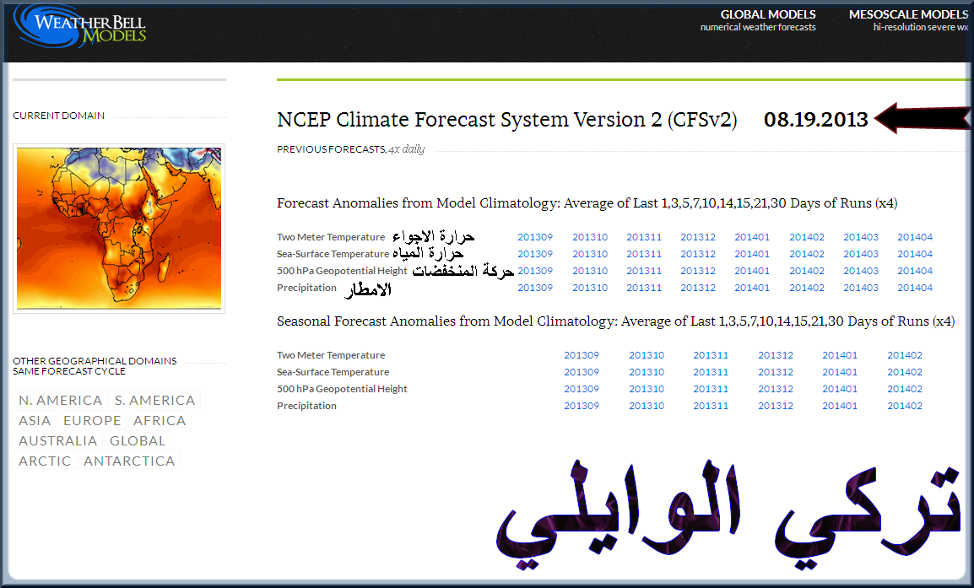Open the Mesoscale Models menu
The image size is (974, 588).
(x=908, y=20)
